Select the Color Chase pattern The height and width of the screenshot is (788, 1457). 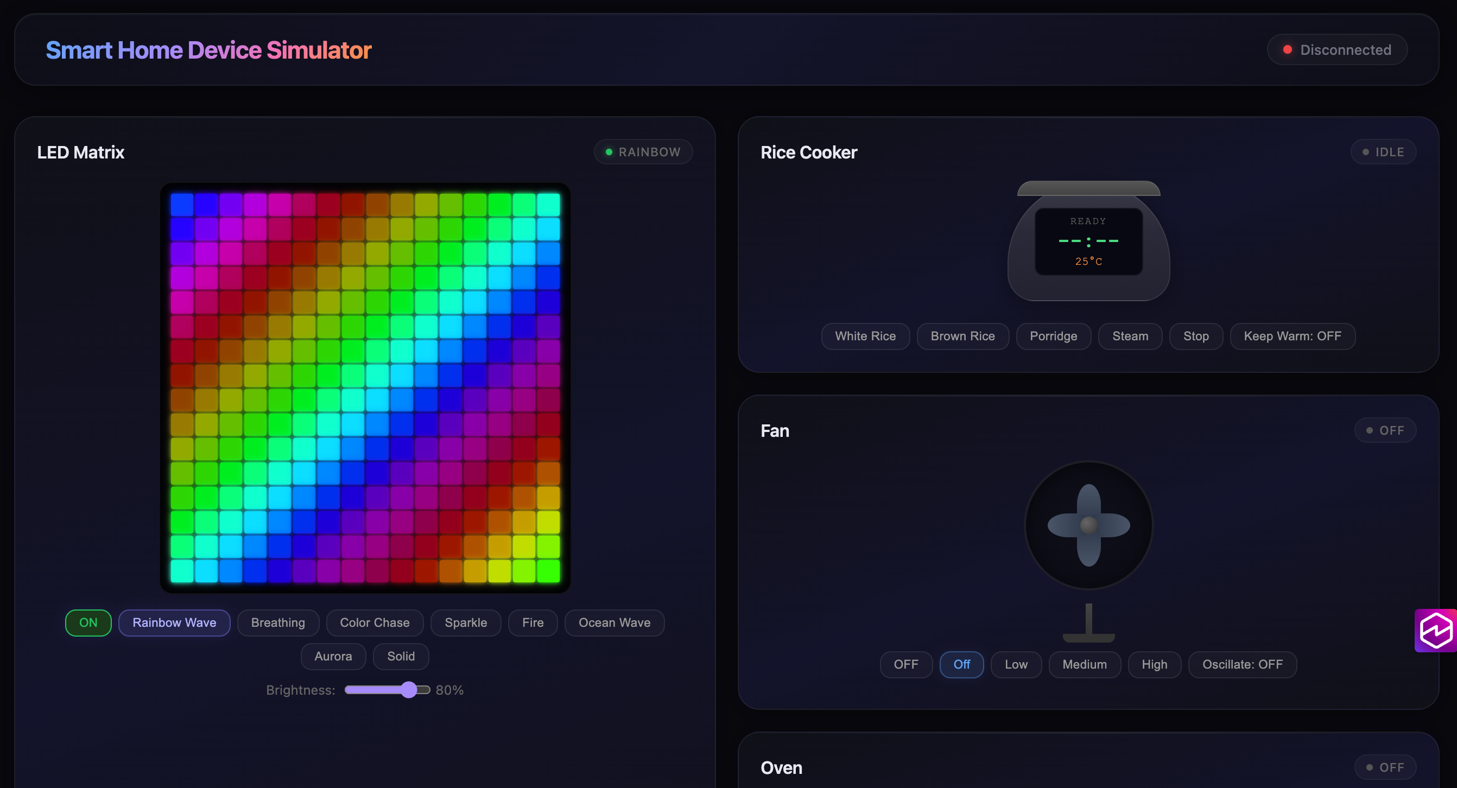375,622
